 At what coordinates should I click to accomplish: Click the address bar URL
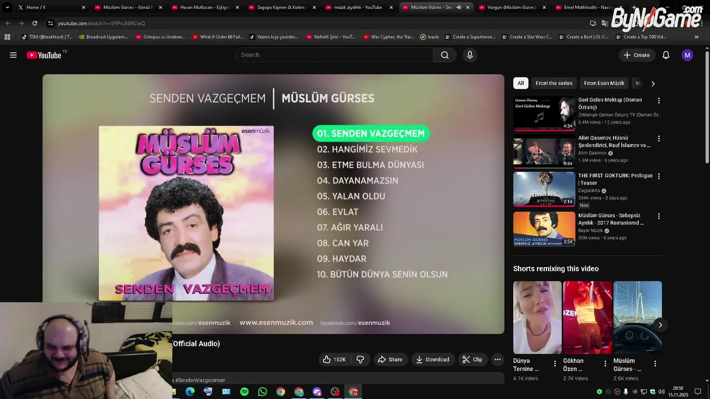[x=101, y=23]
